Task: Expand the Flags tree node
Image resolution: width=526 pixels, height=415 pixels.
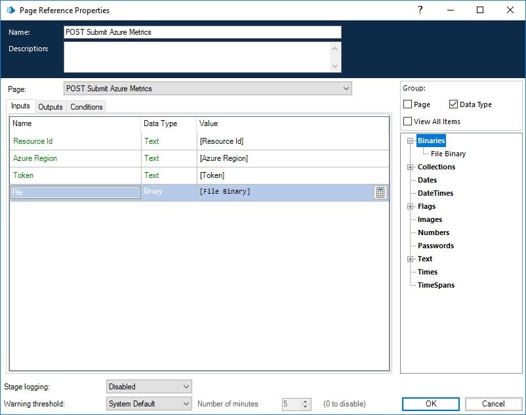Action: pyautogui.click(x=411, y=206)
